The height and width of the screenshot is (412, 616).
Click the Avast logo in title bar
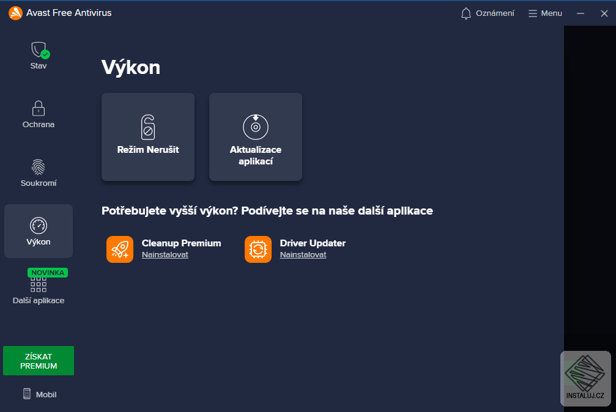coord(15,13)
